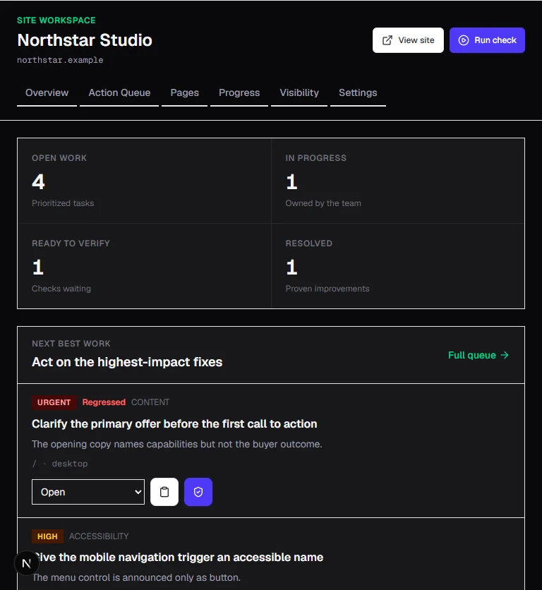The image size is (542, 590).
Task: Open the Full queue link
Action: (478, 355)
